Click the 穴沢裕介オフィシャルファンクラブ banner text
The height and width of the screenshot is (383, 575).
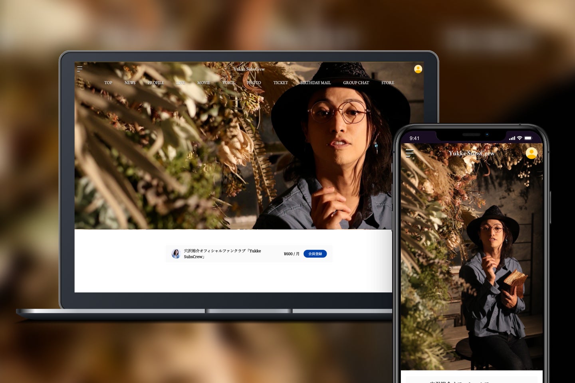(222, 254)
